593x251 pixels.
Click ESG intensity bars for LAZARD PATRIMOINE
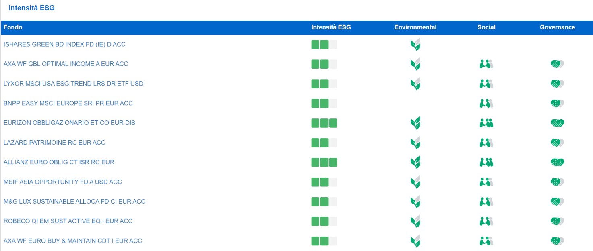pos(324,143)
